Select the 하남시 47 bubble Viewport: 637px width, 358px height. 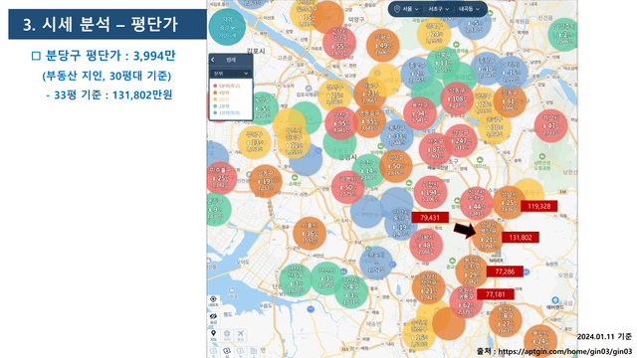(x=550, y=126)
